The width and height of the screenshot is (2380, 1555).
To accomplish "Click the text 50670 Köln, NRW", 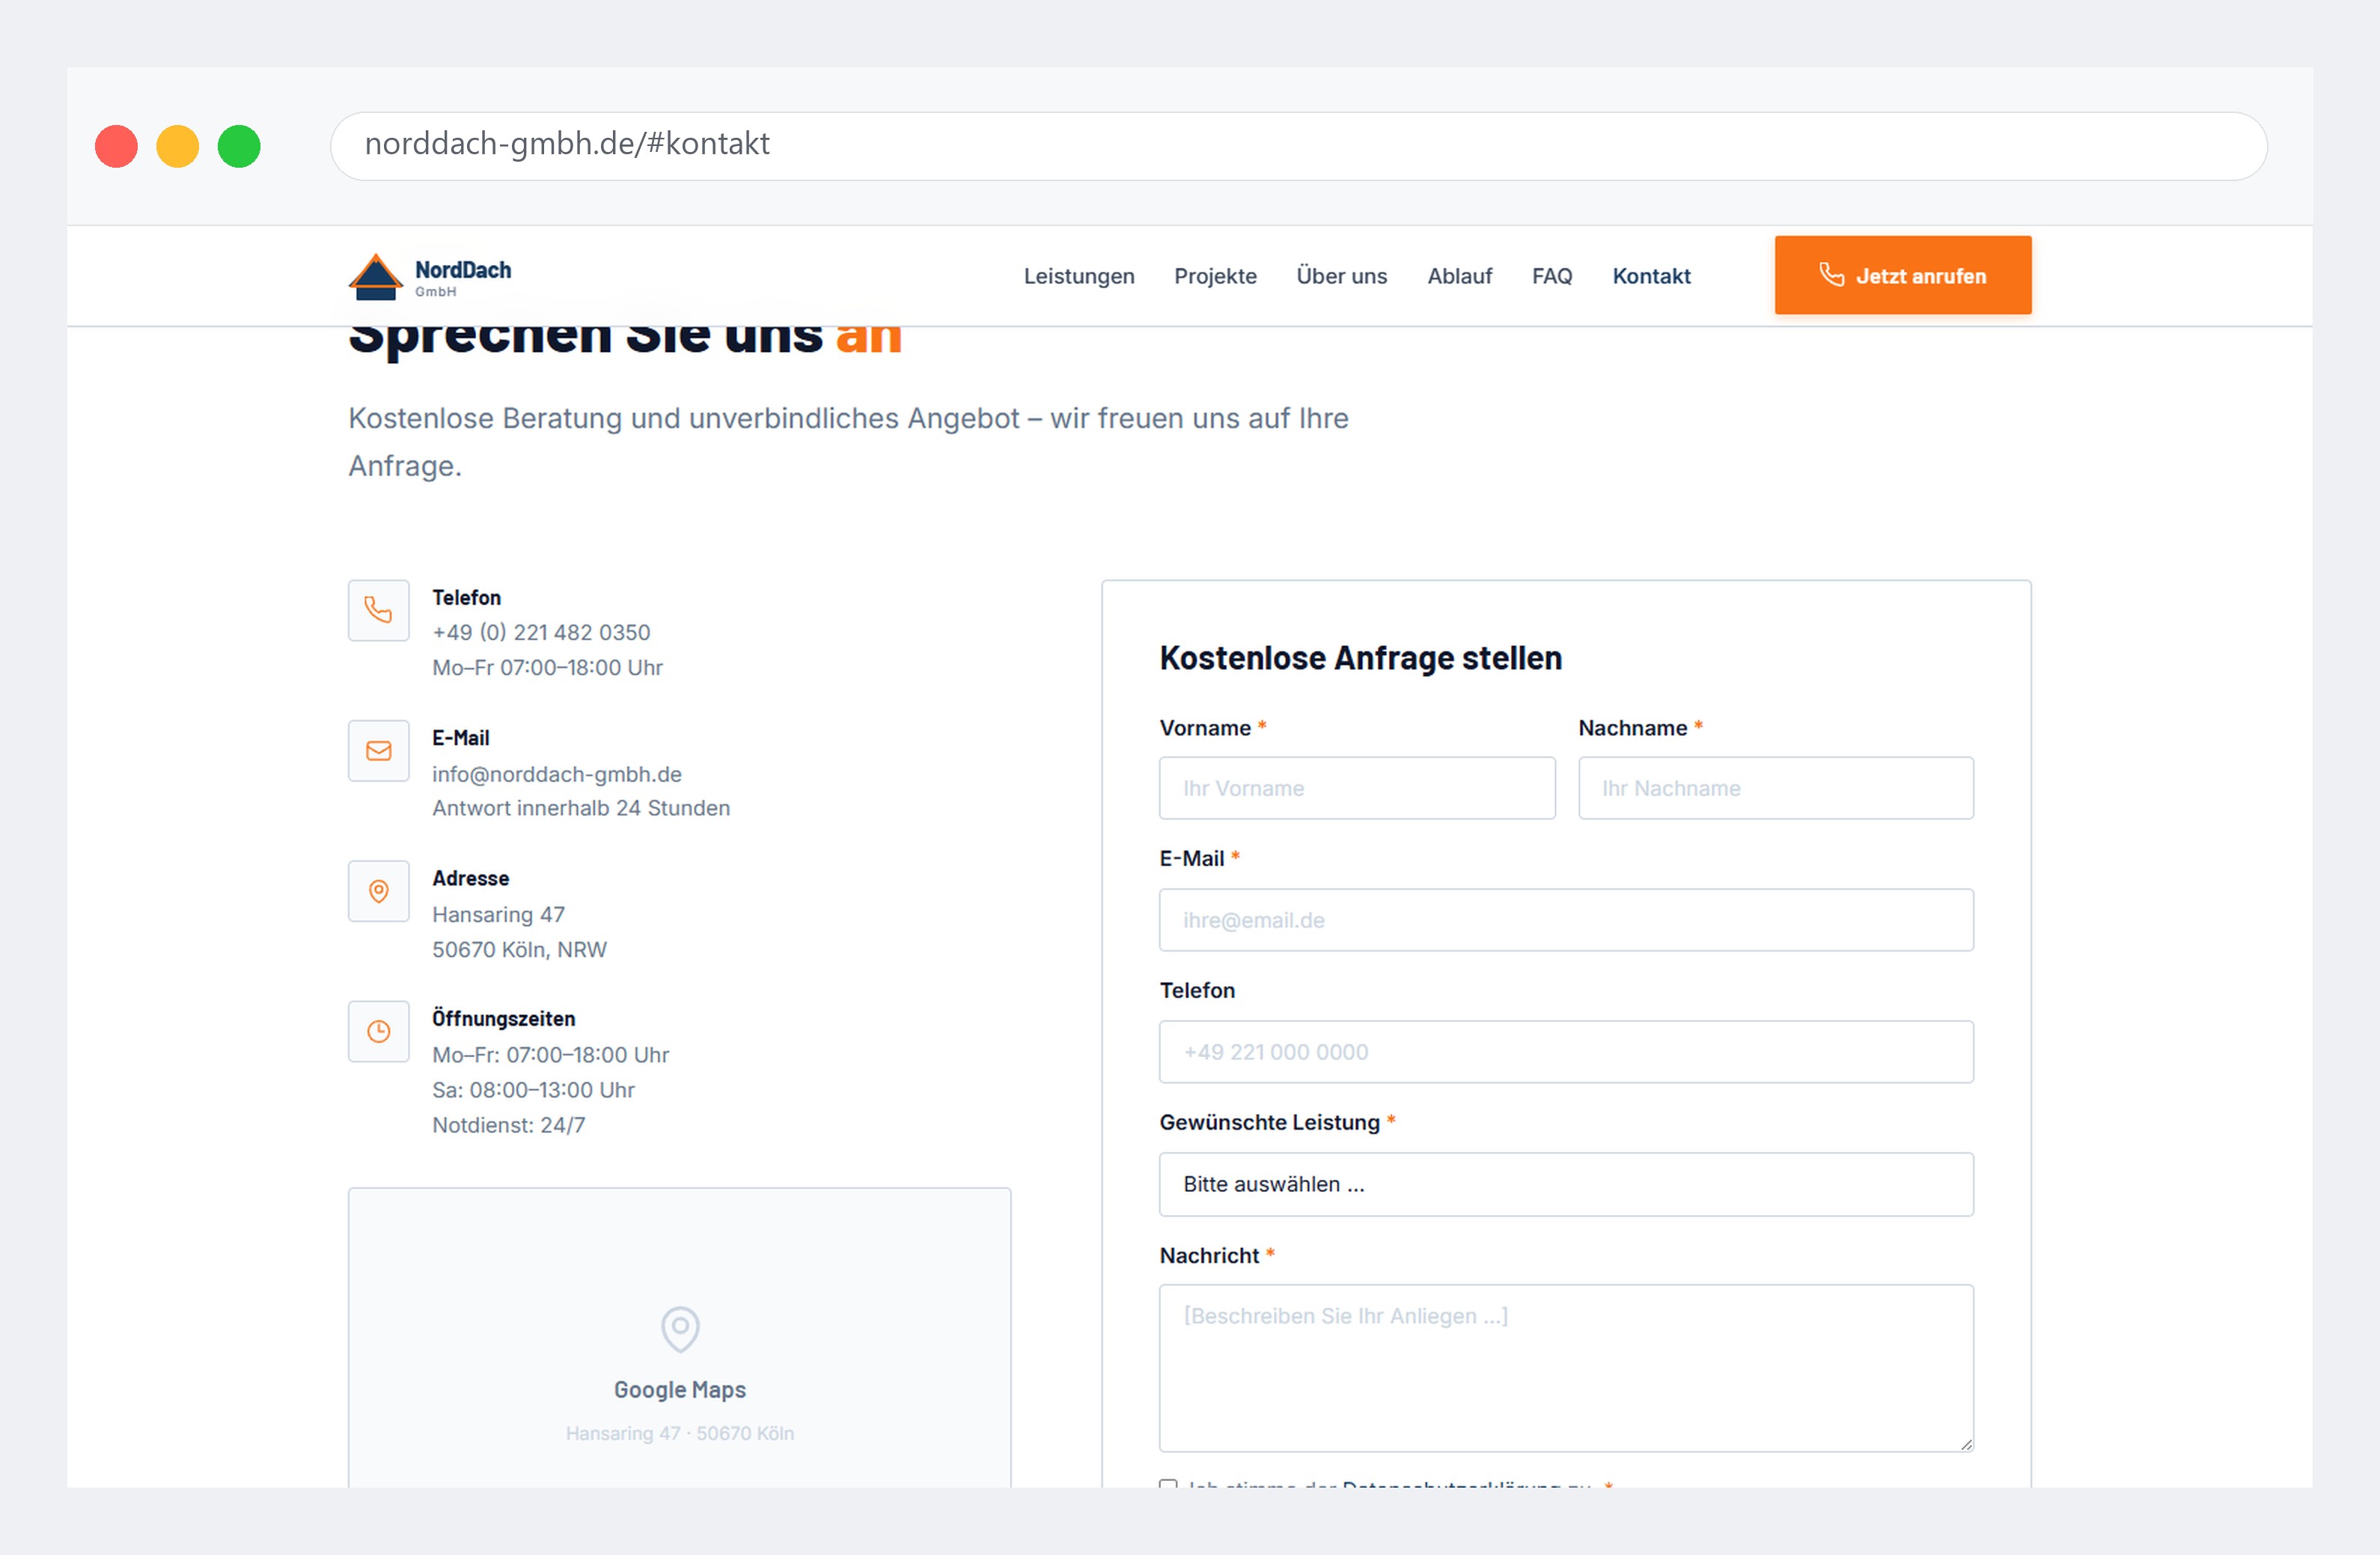I will (x=519, y=949).
